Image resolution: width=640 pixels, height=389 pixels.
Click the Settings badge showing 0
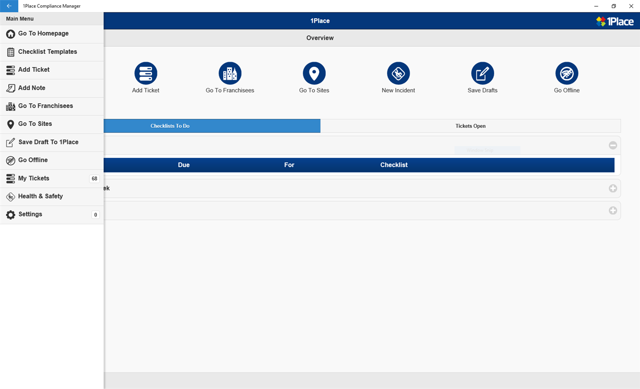[x=95, y=215]
